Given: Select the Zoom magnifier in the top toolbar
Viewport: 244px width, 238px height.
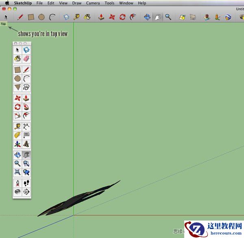Looking at the screenshot, I should (168, 17).
